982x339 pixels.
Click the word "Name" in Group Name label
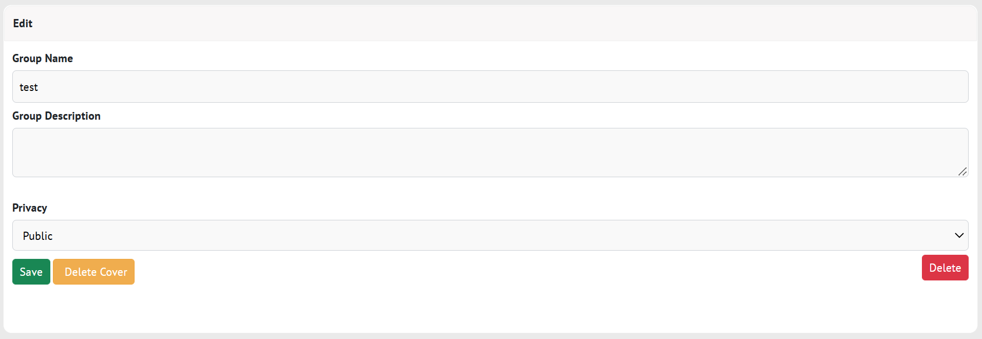coord(59,59)
